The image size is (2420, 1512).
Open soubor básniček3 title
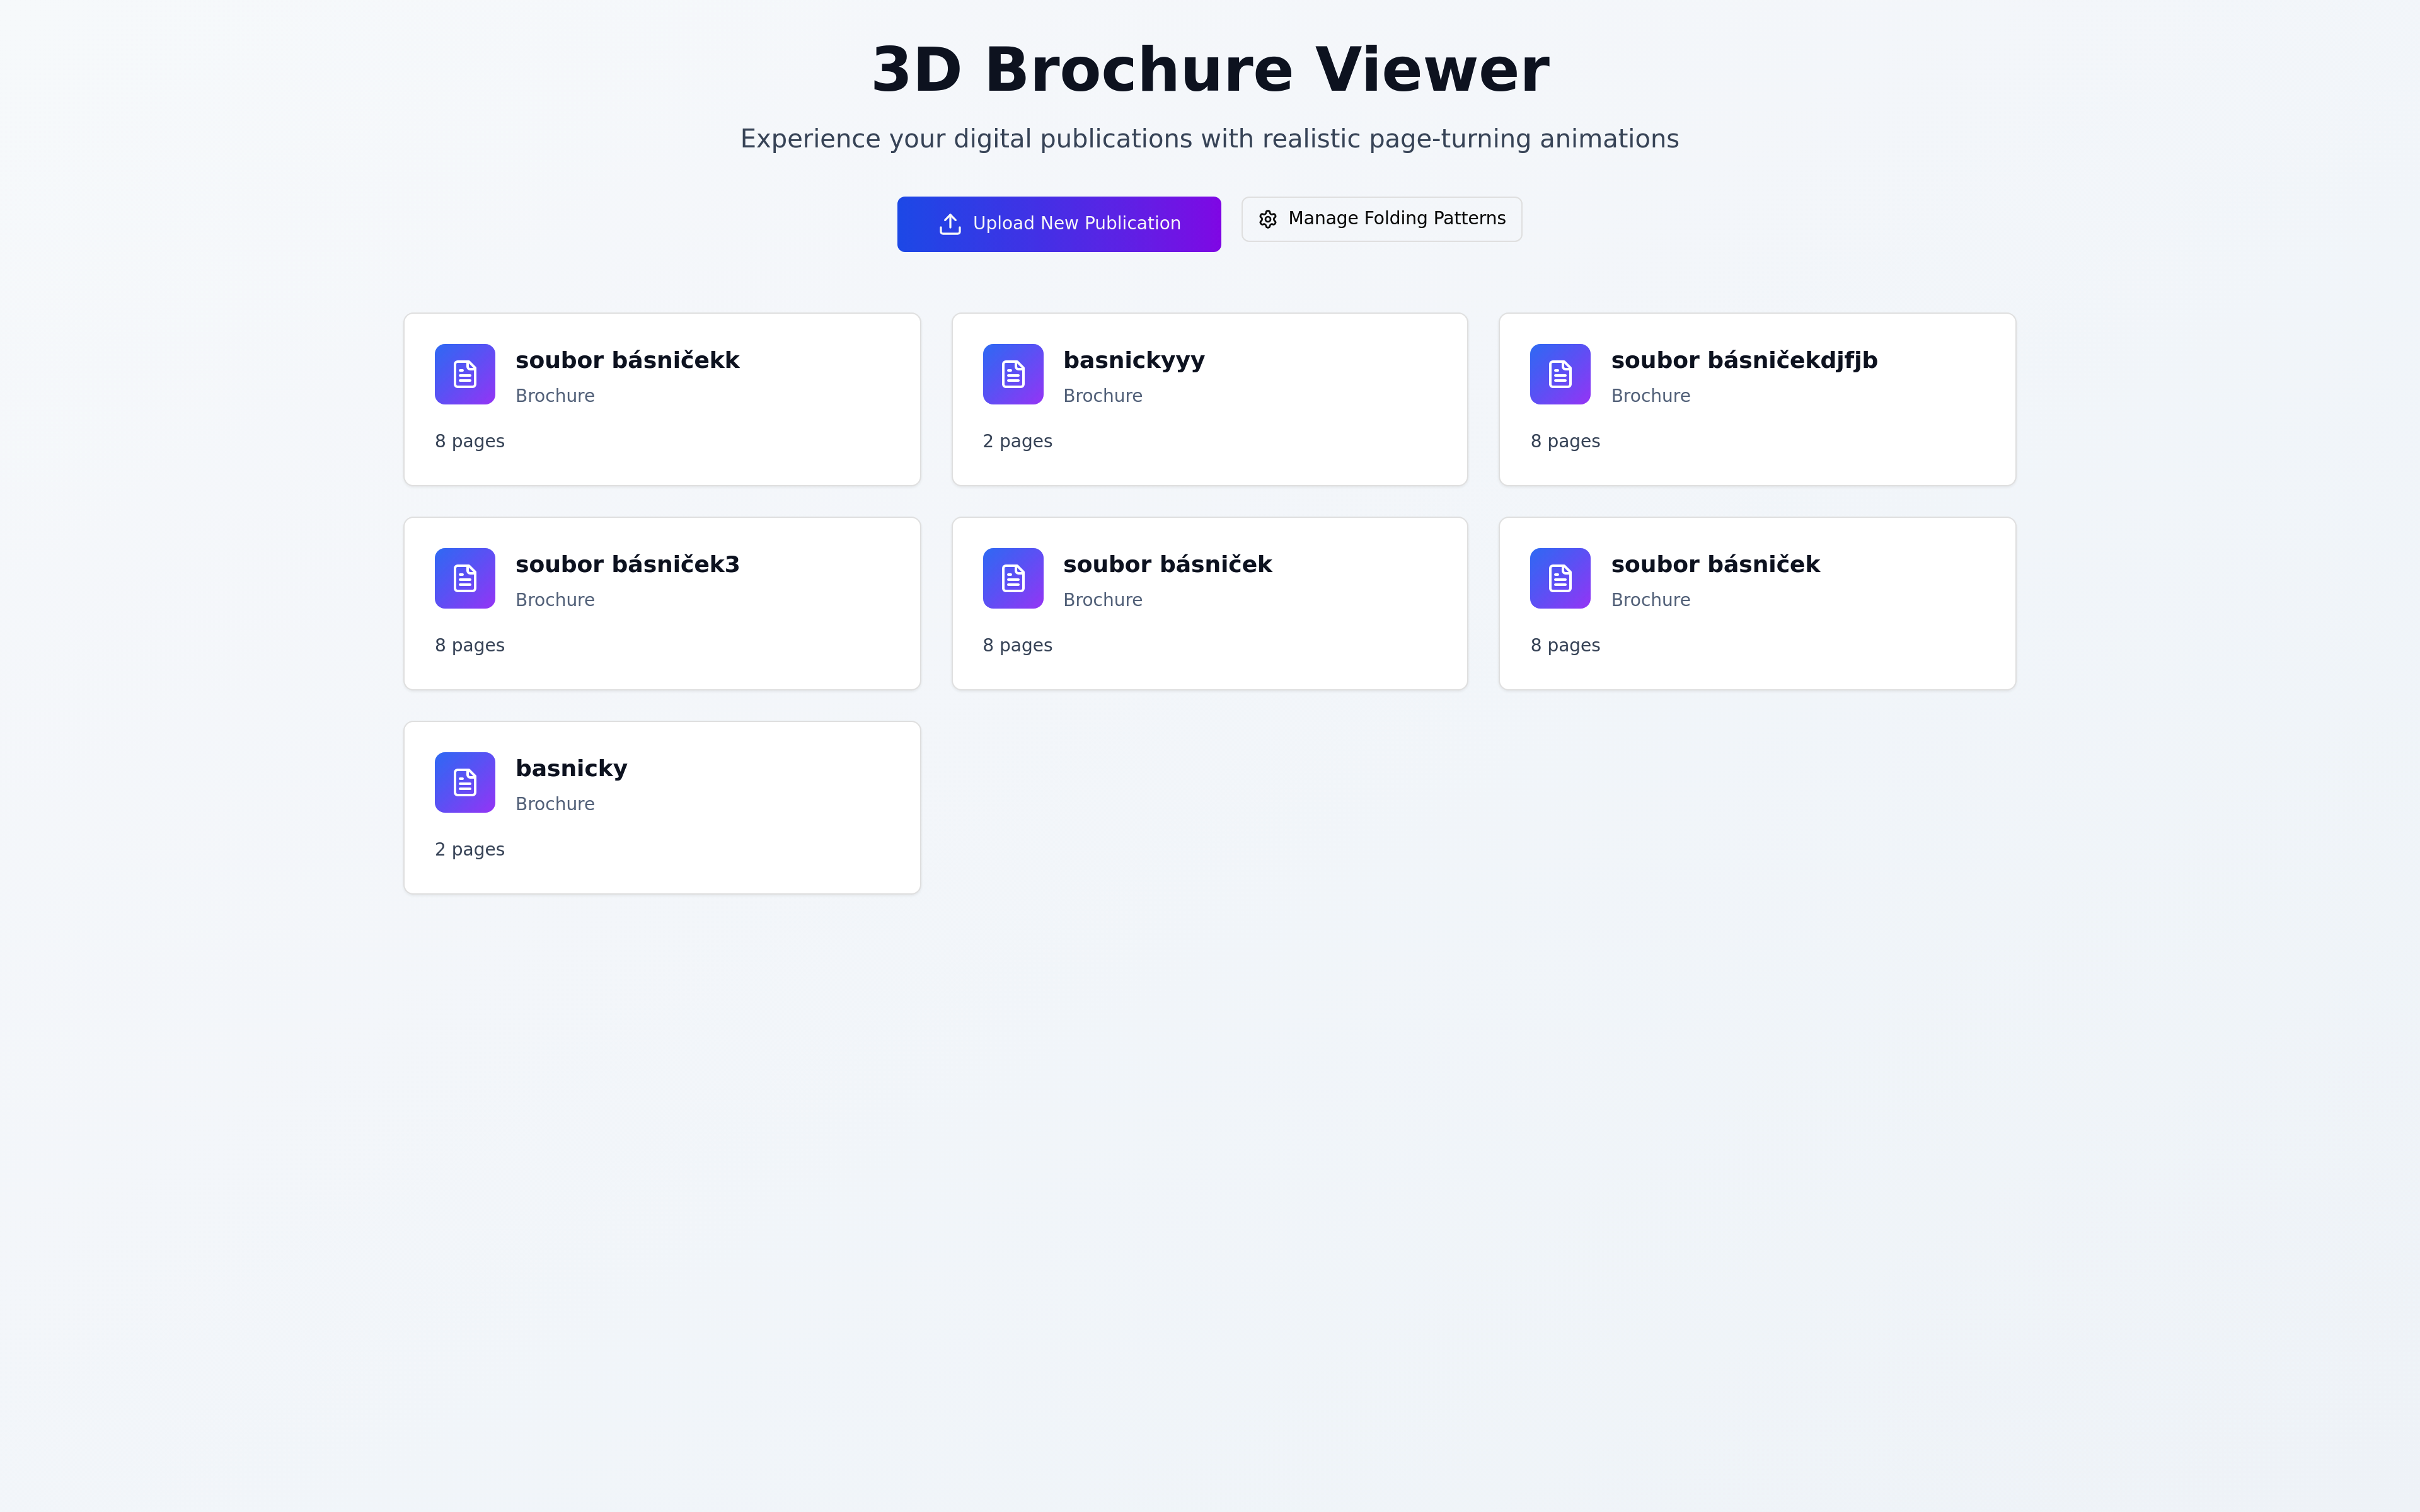[627, 564]
